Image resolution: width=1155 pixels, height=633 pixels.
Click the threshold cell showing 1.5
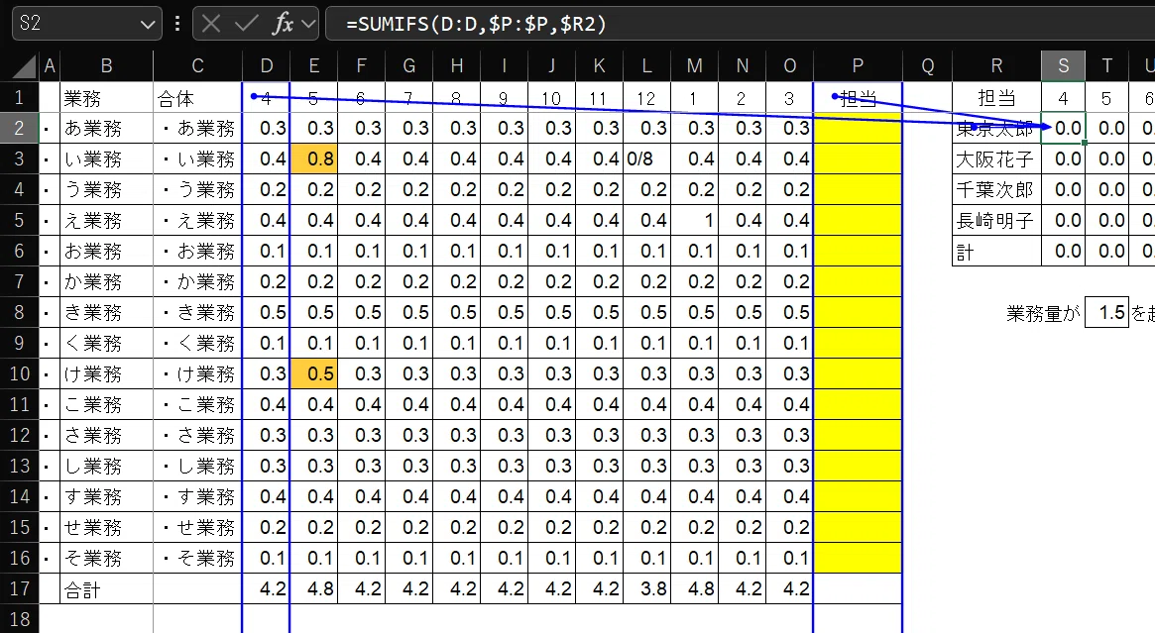coord(1106,313)
